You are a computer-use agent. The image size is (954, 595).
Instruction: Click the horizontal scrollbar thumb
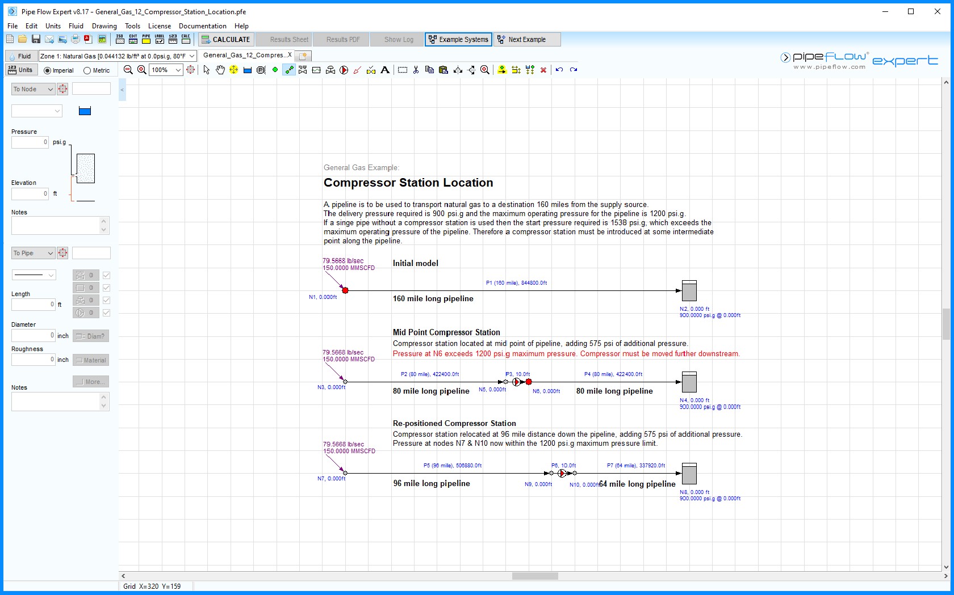535,576
